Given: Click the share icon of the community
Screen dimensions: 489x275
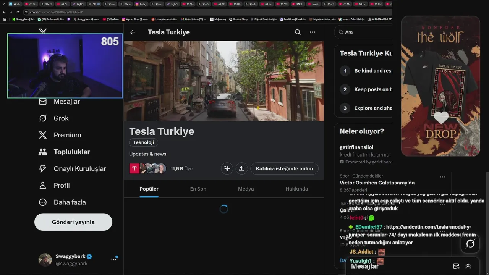Looking at the screenshot, I should coord(242,168).
